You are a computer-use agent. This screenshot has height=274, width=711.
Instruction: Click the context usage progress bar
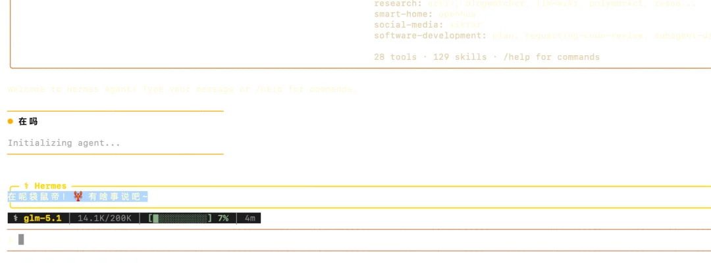pos(179,218)
